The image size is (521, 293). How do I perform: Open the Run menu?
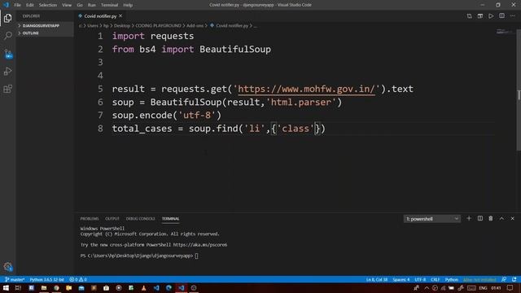[92, 5]
